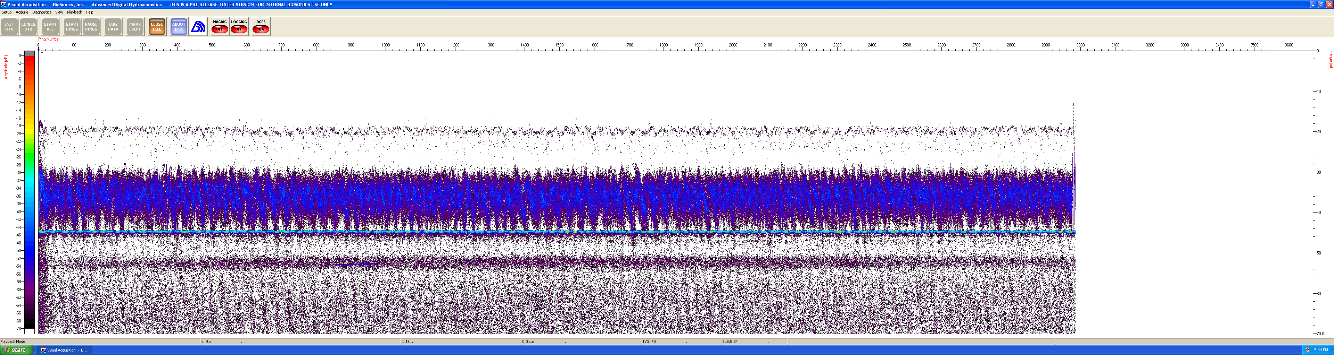Click the system tray icon beside clock
1334x355 pixels.
[1308, 350]
